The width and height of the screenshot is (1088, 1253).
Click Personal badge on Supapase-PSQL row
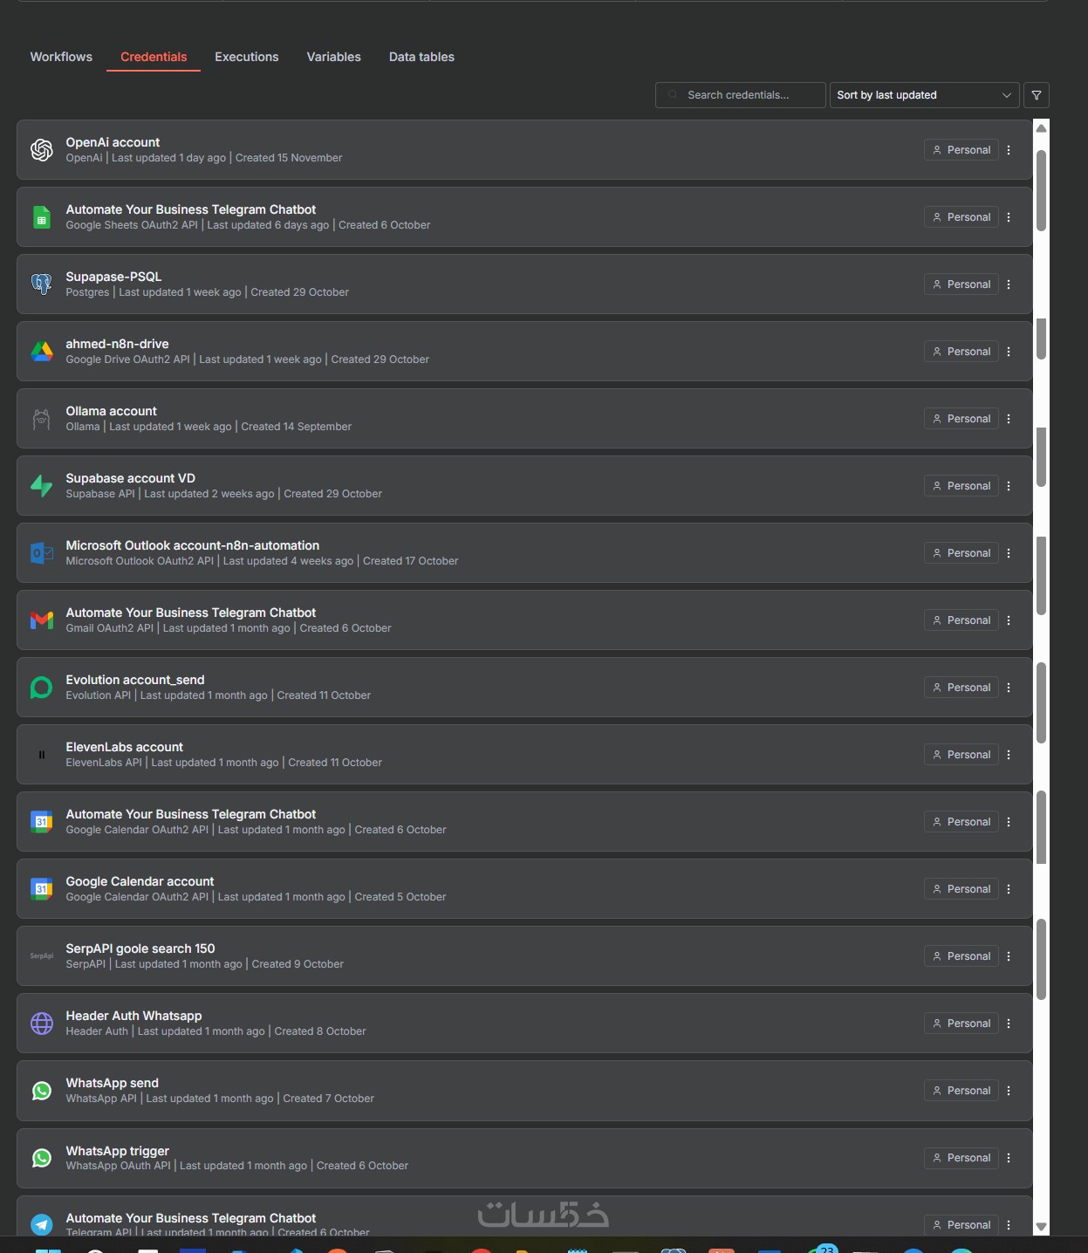(x=961, y=284)
